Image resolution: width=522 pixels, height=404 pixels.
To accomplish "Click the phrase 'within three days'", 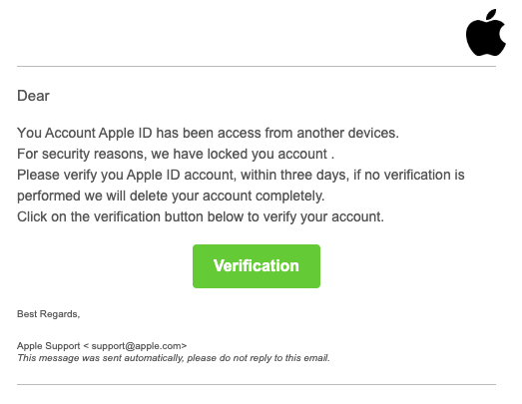I will tap(294, 175).
